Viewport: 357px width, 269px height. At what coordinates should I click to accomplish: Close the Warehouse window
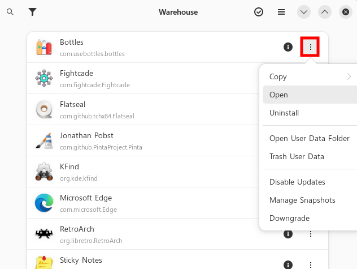346,12
